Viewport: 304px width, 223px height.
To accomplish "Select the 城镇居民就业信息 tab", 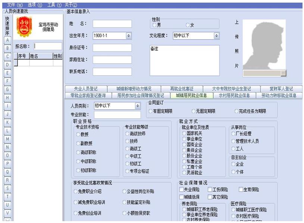I will [192, 95].
